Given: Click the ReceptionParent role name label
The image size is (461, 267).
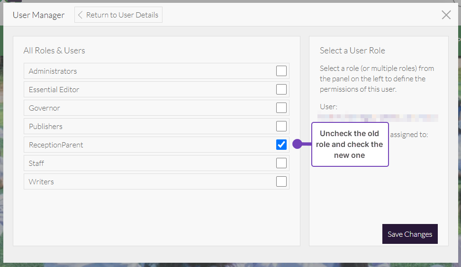Looking at the screenshot, I should coord(56,145).
